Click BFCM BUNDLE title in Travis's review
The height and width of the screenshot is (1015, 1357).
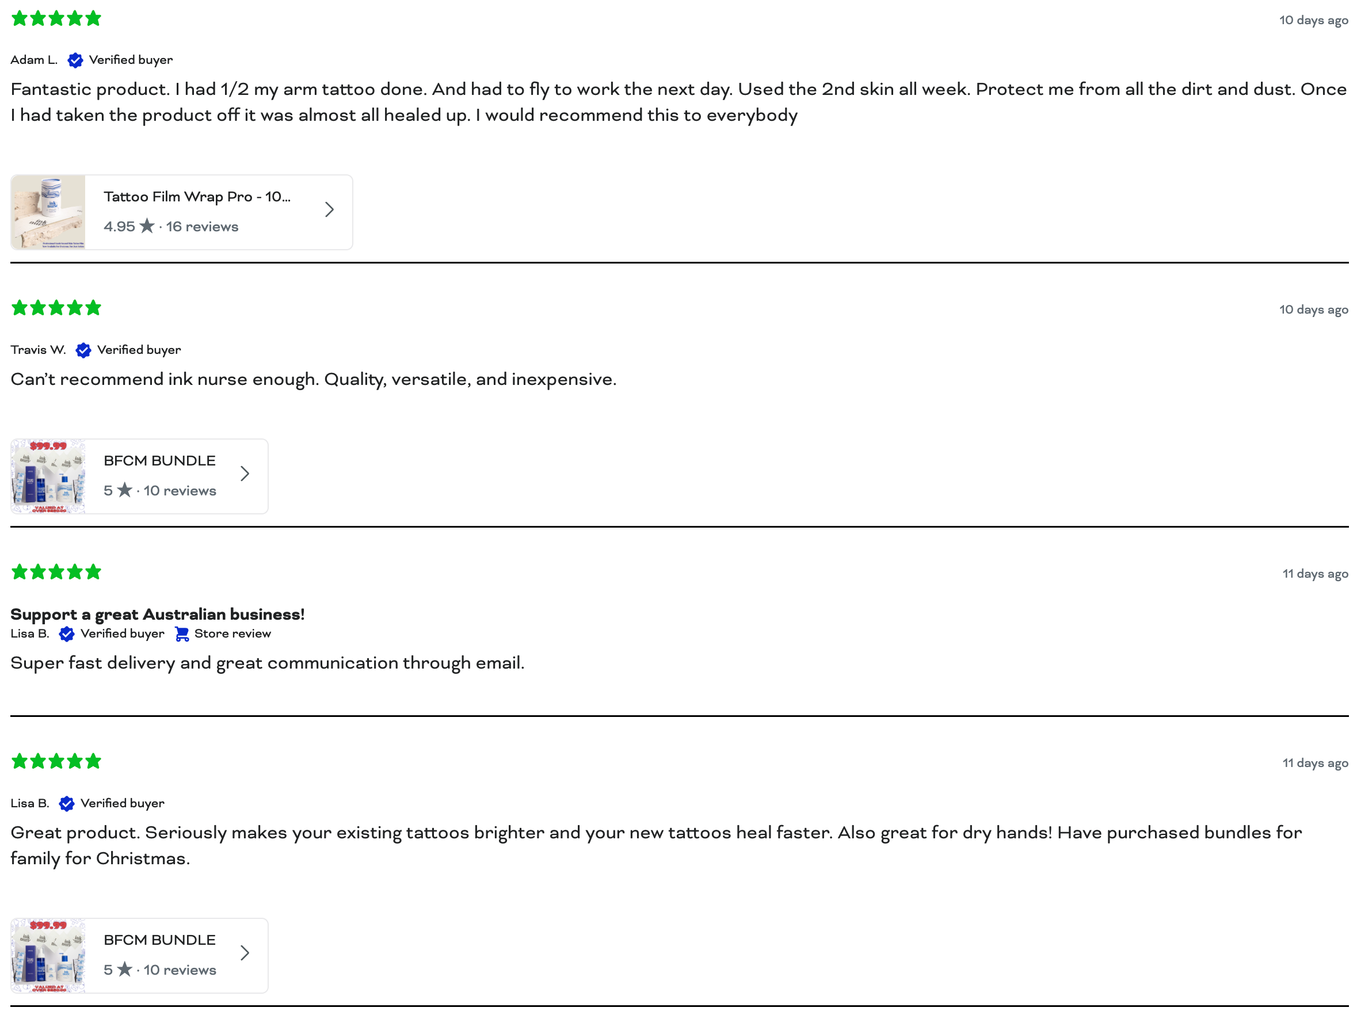159,461
